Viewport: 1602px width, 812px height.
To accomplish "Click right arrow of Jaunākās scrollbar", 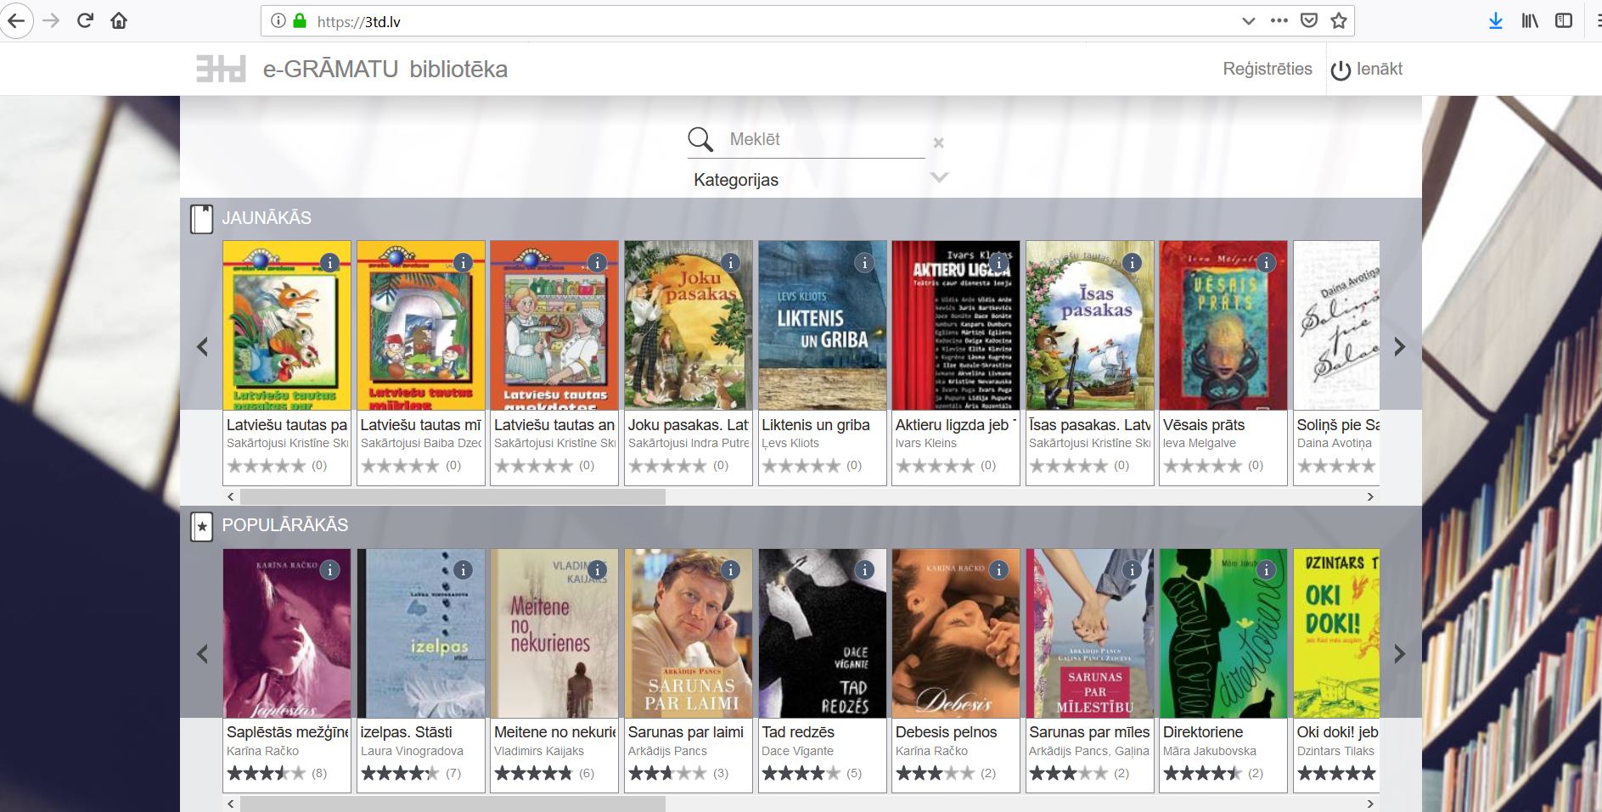I will pyautogui.click(x=1370, y=497).
